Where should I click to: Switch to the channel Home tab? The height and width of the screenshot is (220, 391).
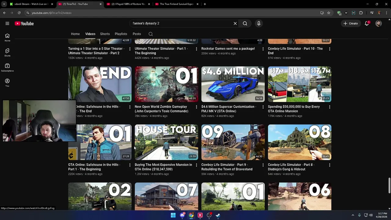(75, 34)
